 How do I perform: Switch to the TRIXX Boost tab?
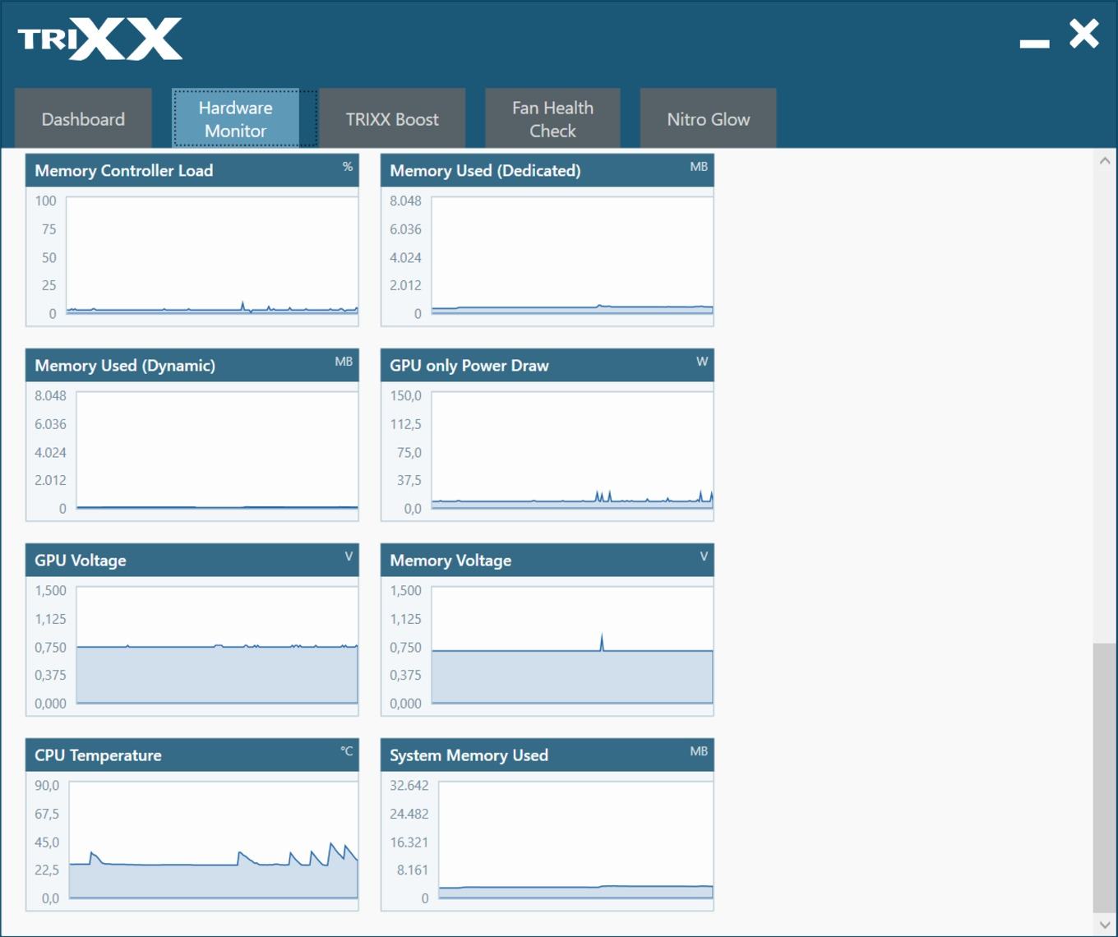392,118
